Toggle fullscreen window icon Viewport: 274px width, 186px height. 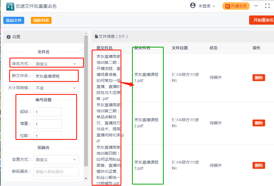[x=267, y=6]
